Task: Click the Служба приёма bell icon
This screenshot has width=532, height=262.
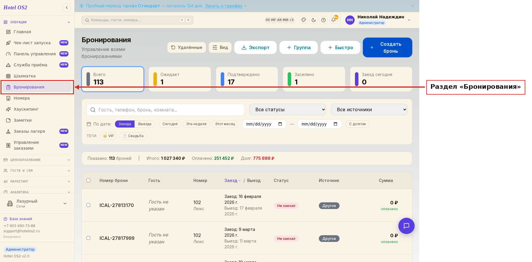Action: tap(8, 65)
